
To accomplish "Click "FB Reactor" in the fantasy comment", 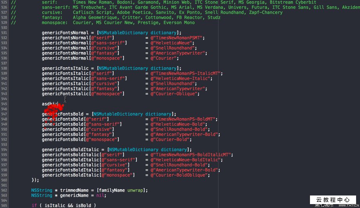I will click(x=190, y=18).
